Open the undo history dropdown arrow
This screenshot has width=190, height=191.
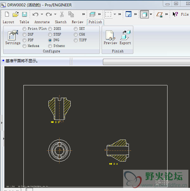point(42,14)
